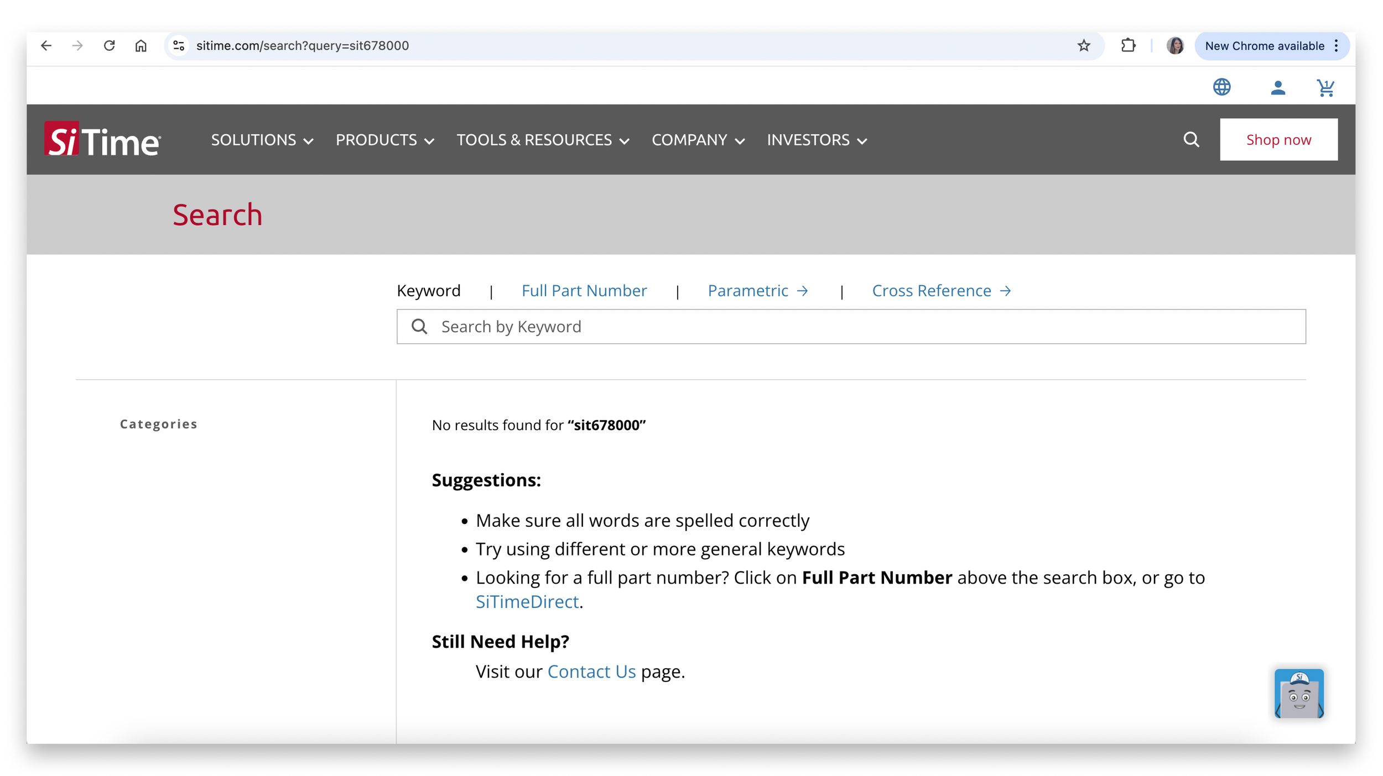Click the SiTime logo
The height and width of the screenshot is (776, 1383).
(x=103, y=139)
